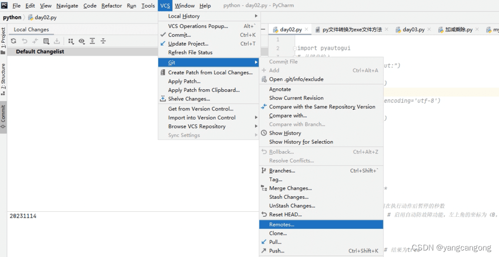The height and width of the screenshot is (257, 499).
Task: Open the Code menu
Action: [90, 6]
